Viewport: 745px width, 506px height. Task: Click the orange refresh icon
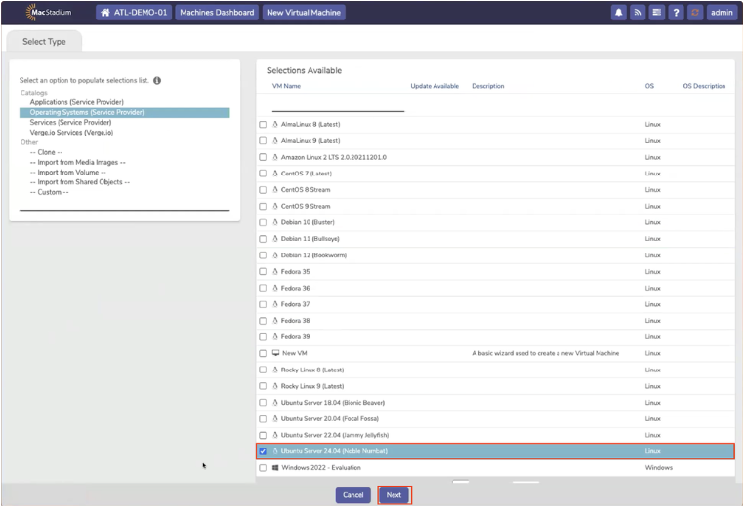(x=695, y=13)
